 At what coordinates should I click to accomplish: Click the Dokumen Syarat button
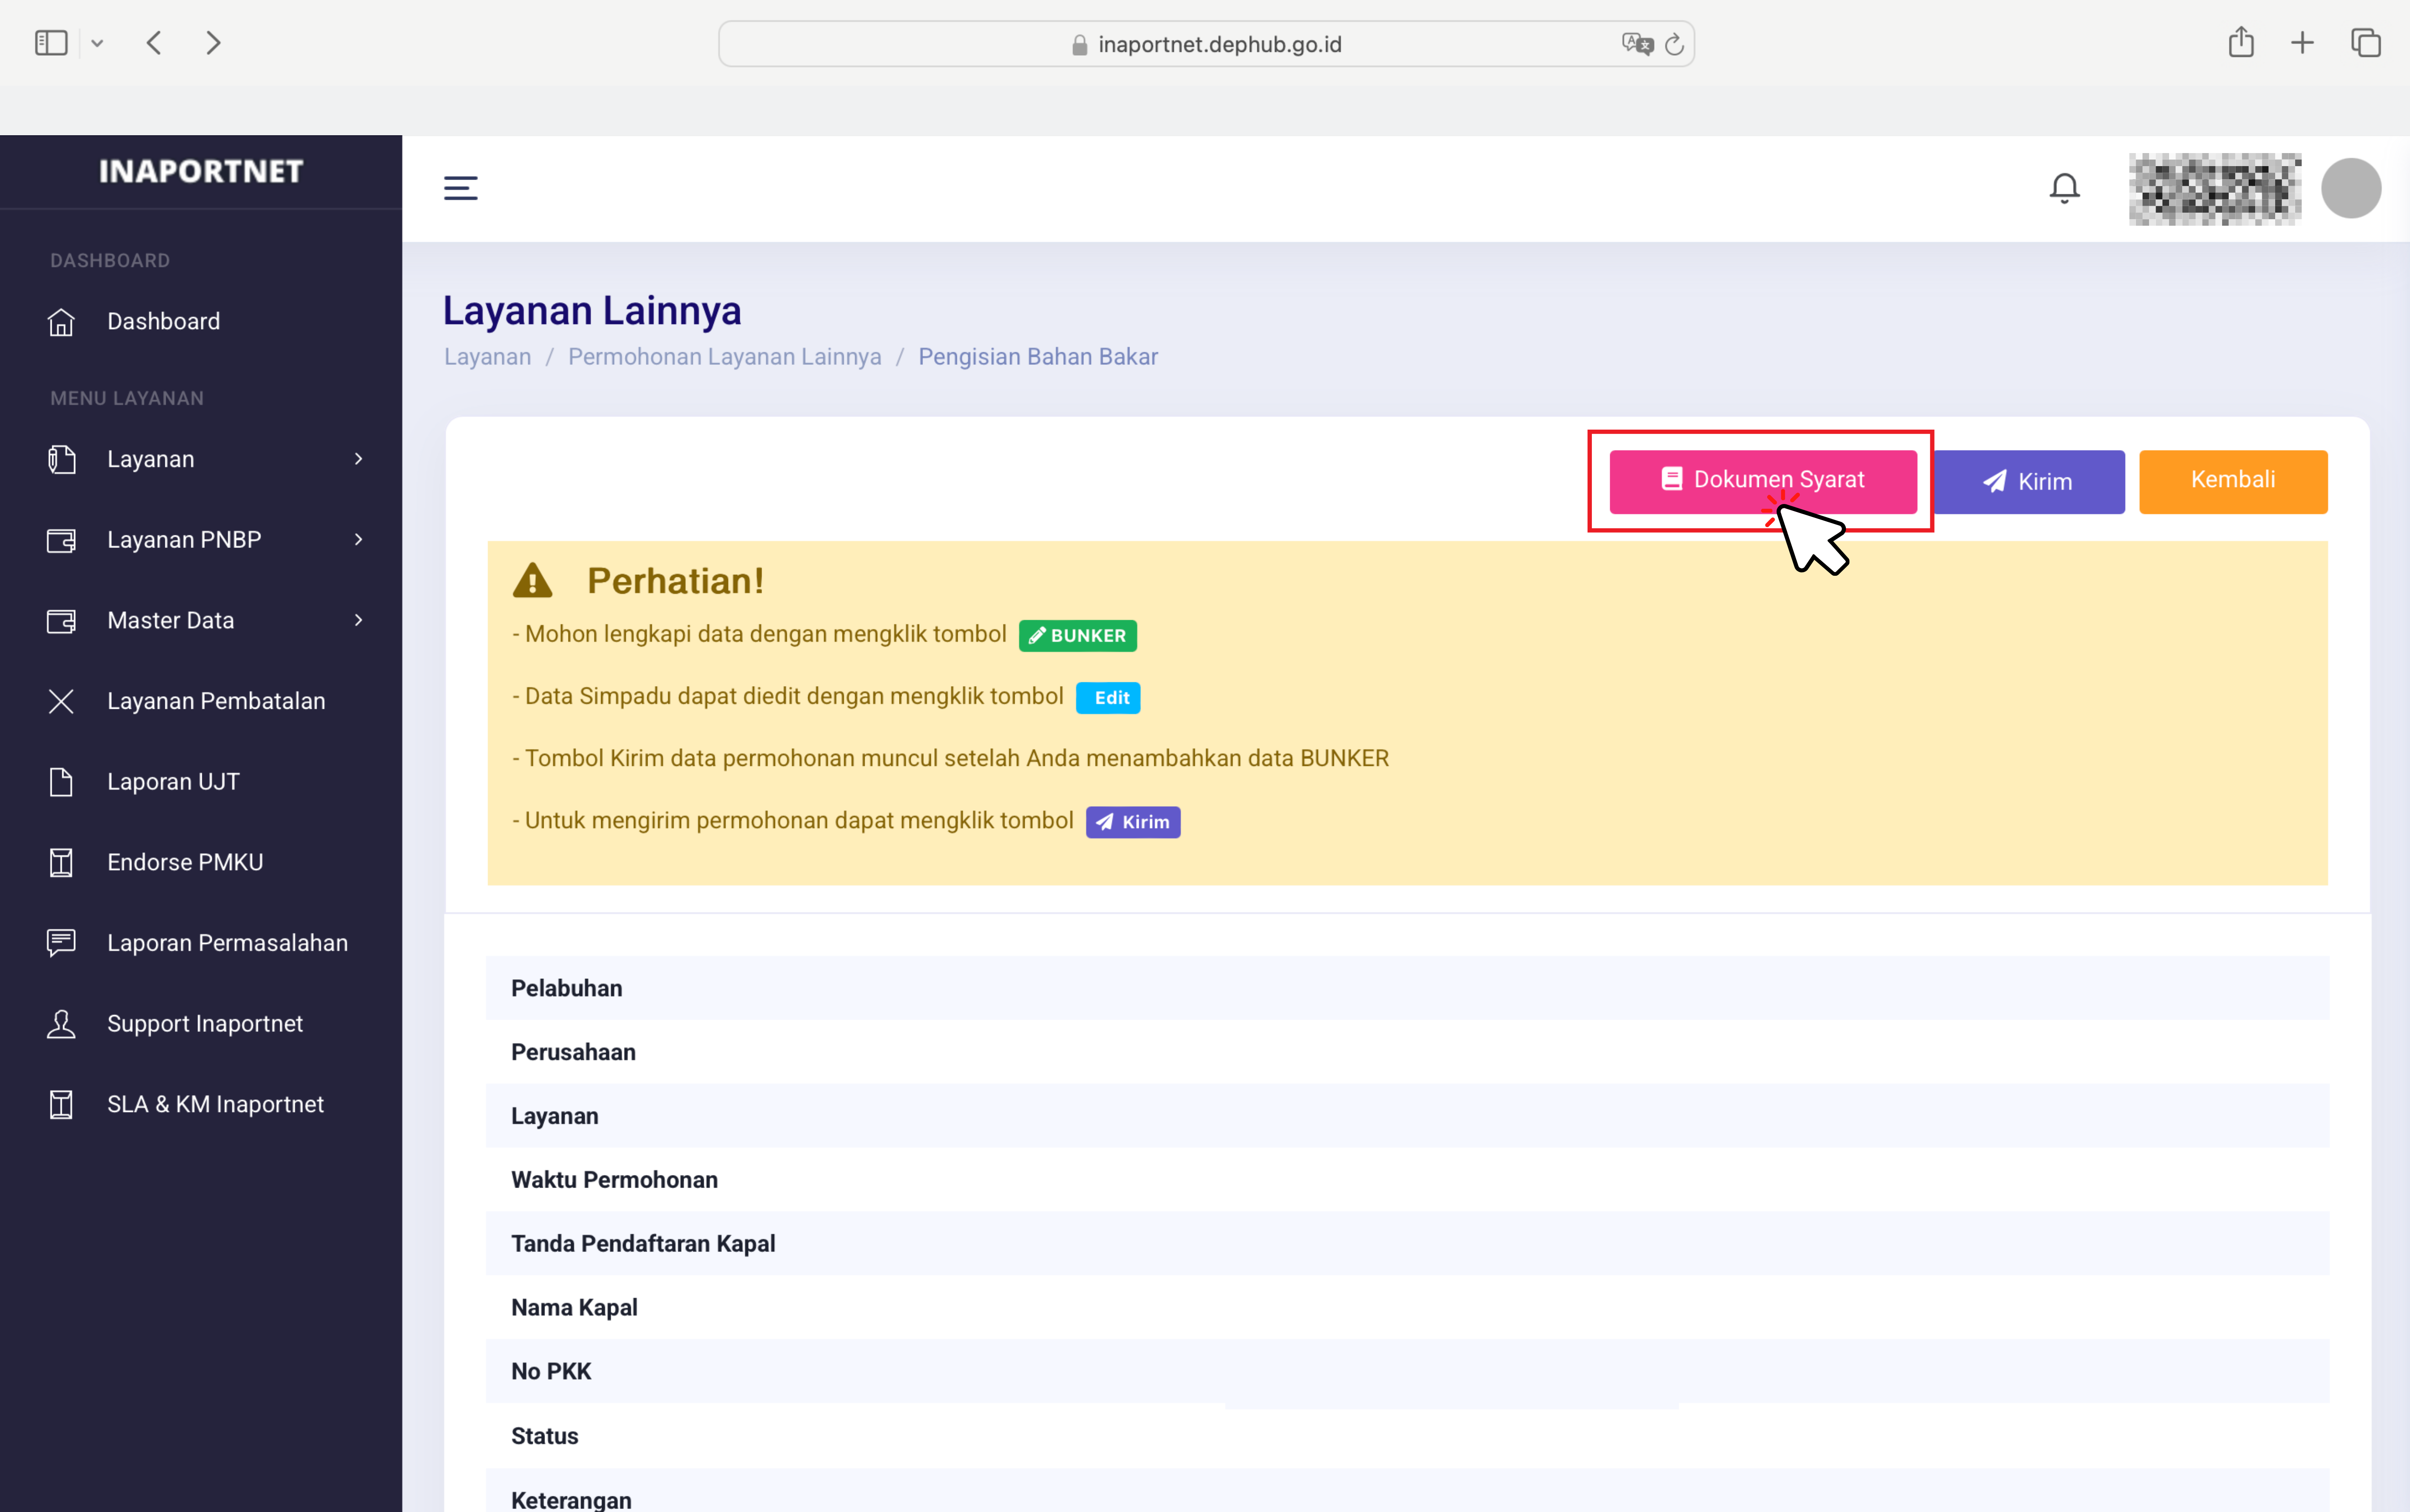click(1762, 481)
